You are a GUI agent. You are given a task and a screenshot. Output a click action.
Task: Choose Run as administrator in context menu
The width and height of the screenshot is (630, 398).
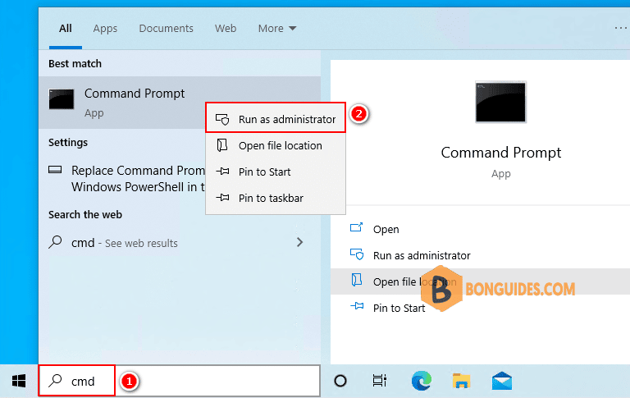pyautogui.click(x=276, y=118)
